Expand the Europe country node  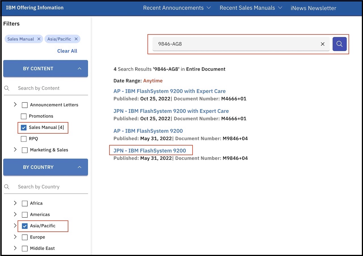[15, 237]
